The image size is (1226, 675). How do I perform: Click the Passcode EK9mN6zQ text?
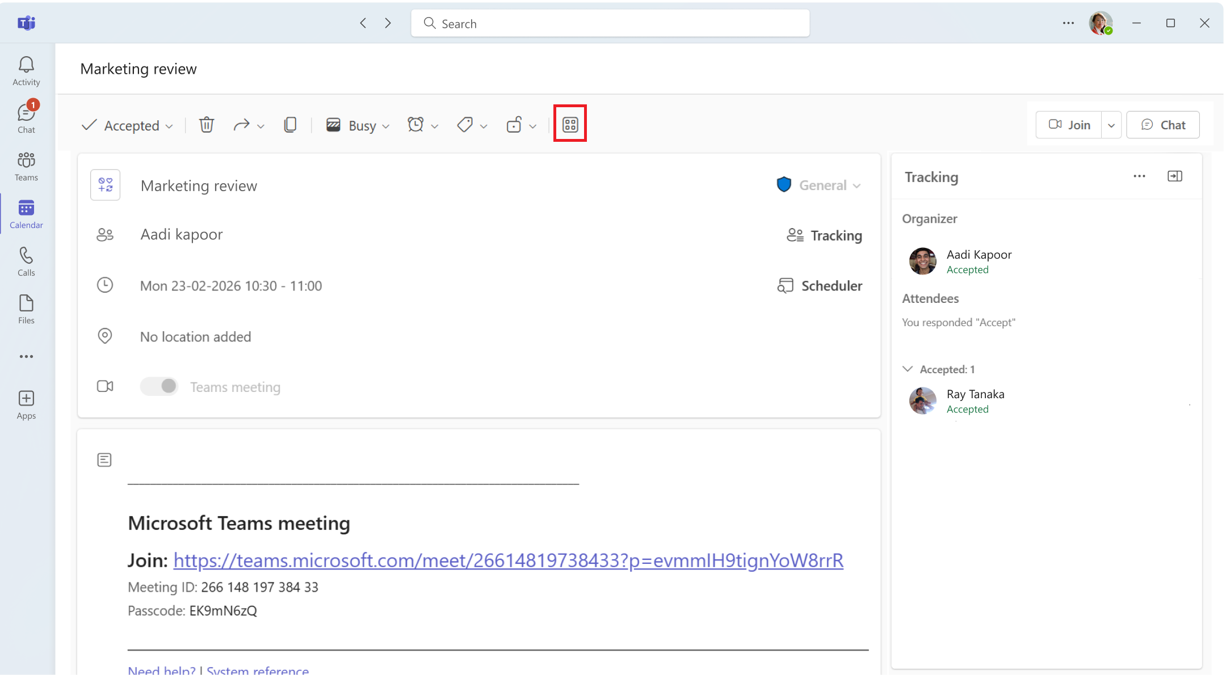coord(223,610)
